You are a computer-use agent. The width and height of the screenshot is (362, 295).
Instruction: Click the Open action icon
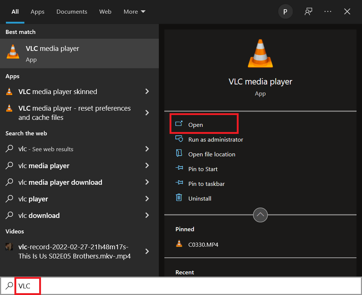(x=179, y=124)
